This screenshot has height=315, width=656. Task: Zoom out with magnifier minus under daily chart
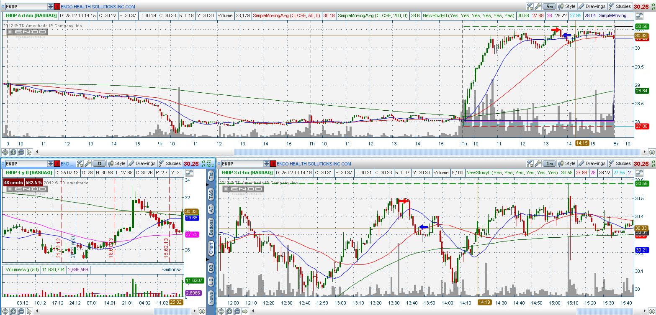coord(21,311)
